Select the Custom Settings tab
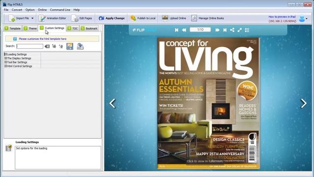Screen dimensions: 314x177 [x=52, y=28]
